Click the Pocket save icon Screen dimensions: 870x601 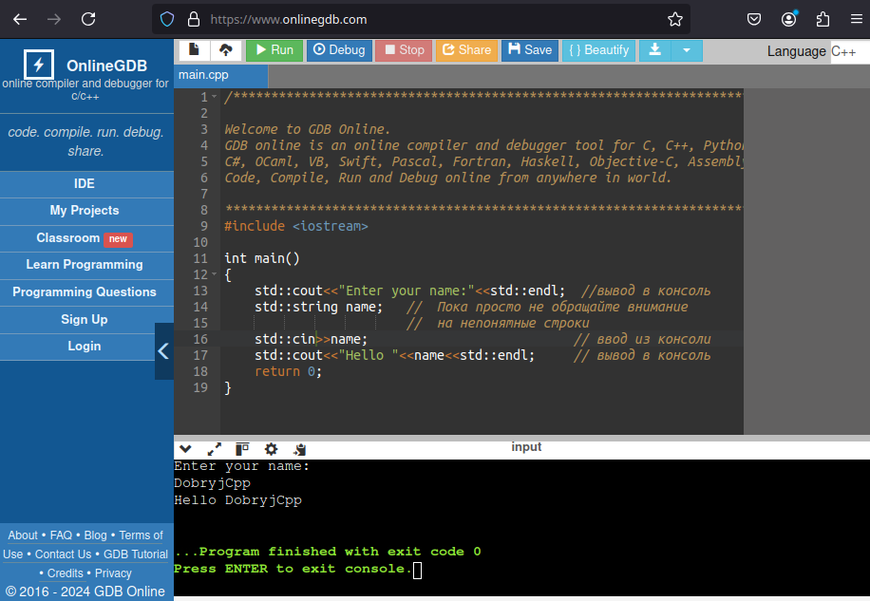coord(754,19)
